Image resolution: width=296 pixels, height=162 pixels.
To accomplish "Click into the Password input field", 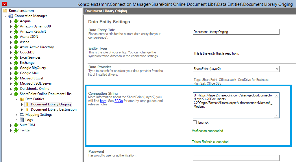I will (x=236, y=158).
